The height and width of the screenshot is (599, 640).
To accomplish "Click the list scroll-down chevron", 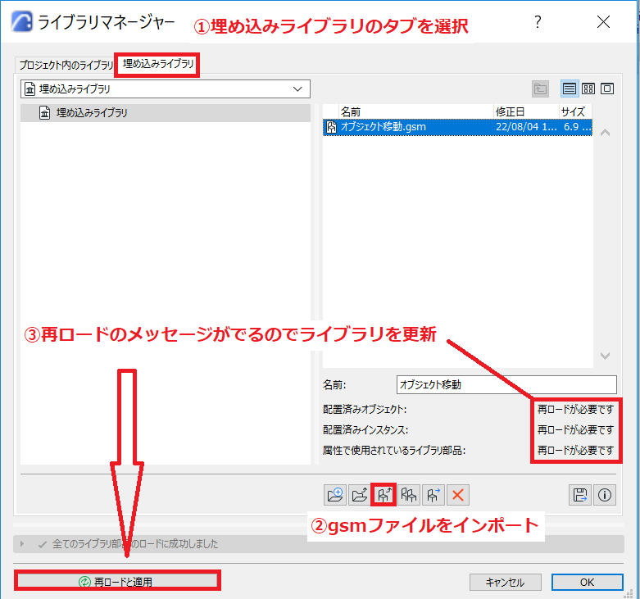I will pos(605,356).
